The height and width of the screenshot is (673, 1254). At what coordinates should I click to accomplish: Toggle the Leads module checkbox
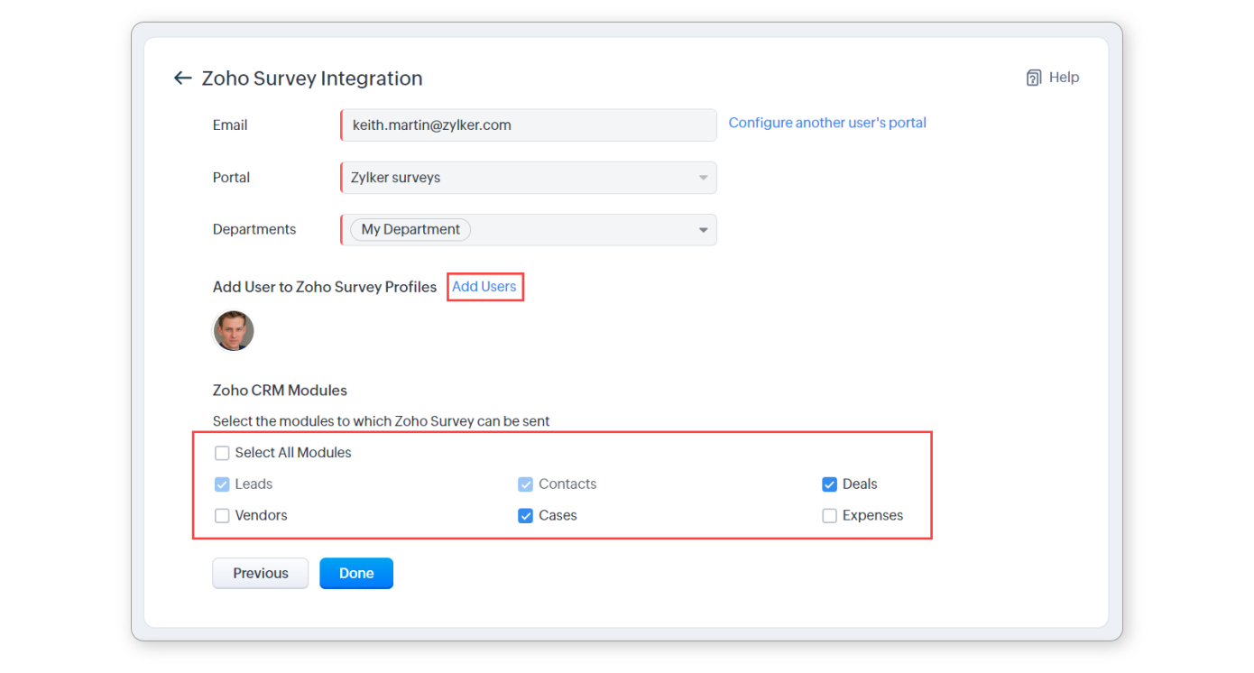(x=222, y=484)
